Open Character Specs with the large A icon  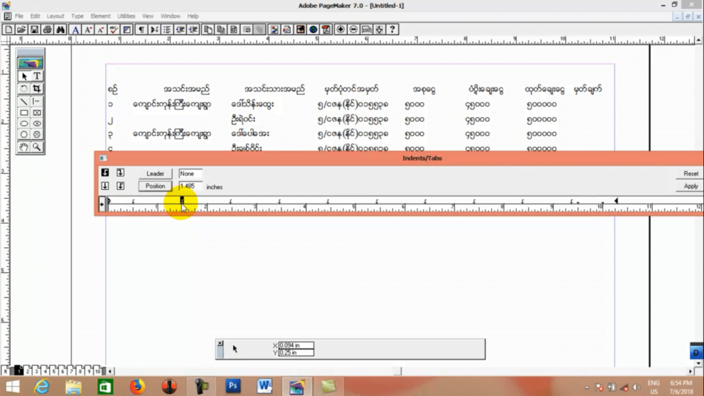coord(76,30)
